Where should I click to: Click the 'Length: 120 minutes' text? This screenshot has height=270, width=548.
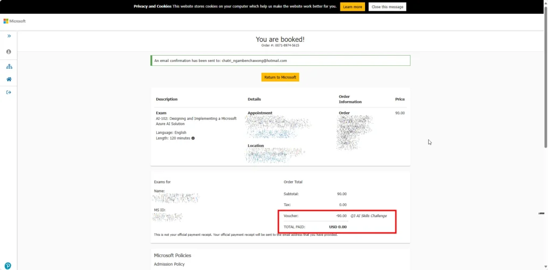click(x=173, y=138)
